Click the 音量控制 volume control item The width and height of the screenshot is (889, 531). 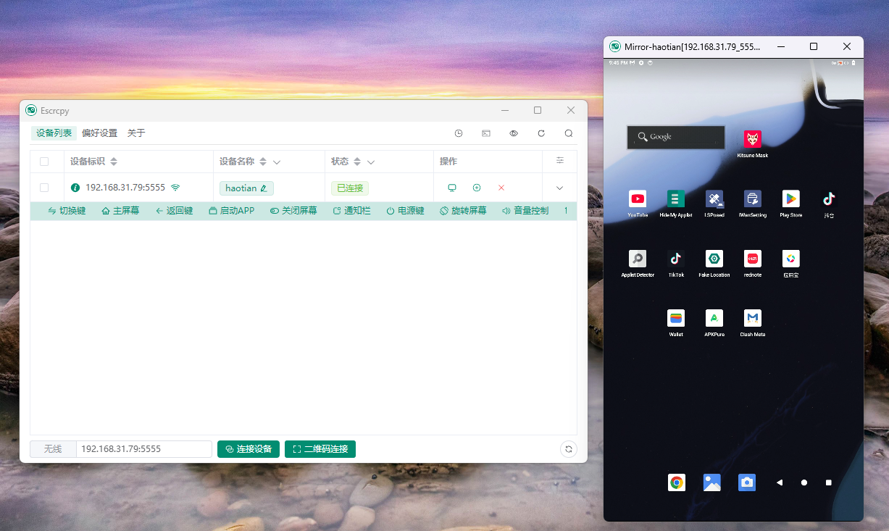(x=525, y=211)
